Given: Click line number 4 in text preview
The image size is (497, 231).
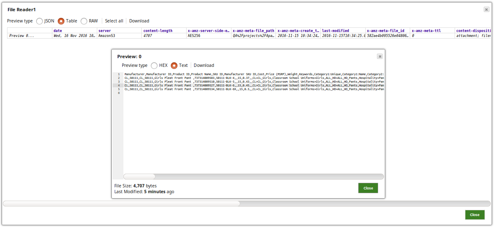Looking at the screenshot, I should coord(119,85).
